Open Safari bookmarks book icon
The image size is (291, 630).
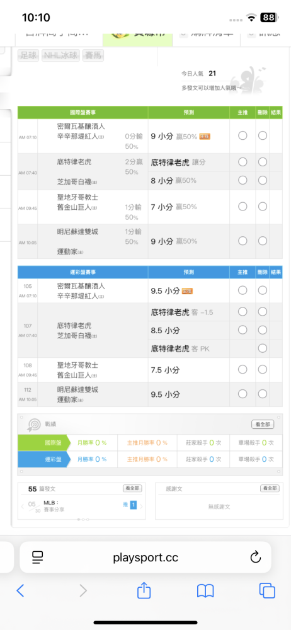pyautogui.click(x=205, y=591)
